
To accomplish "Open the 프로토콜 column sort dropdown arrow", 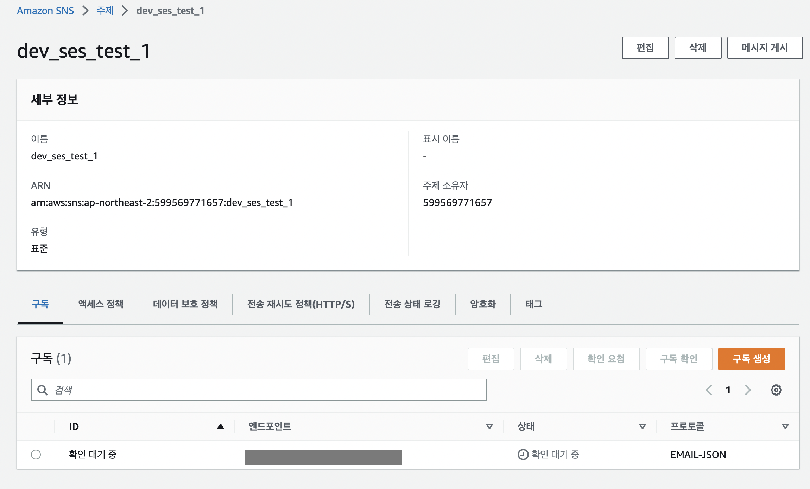I will click(x=785, y=426).
